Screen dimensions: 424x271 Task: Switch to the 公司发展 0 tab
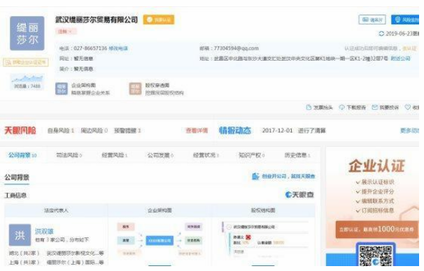point(160,155)
